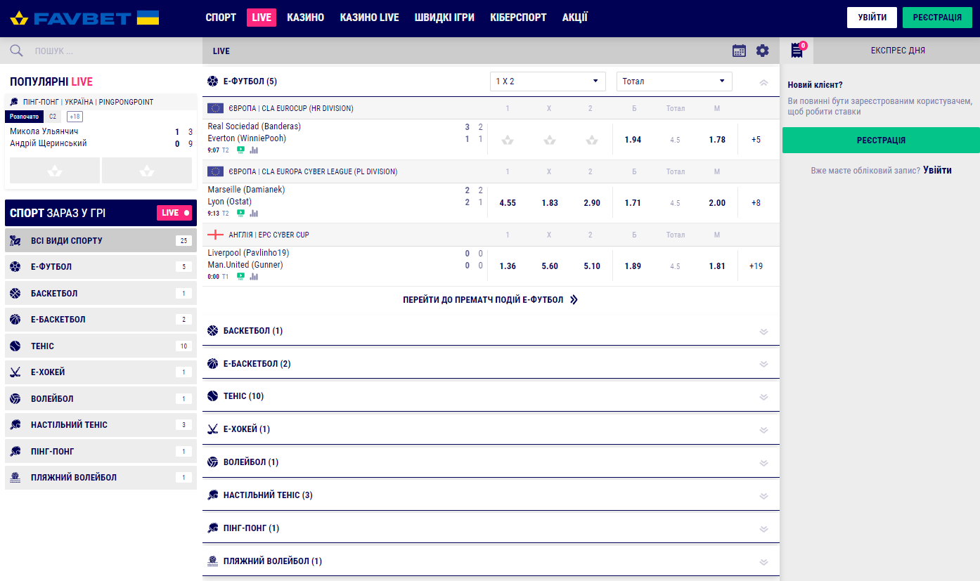Click the ТЕНІС icon in sidebar
Viewport: 980px width, 581px height.
15,346
